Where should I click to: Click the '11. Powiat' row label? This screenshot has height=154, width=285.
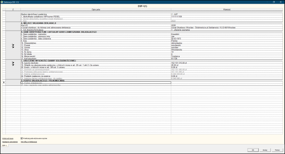pos(25,45)
